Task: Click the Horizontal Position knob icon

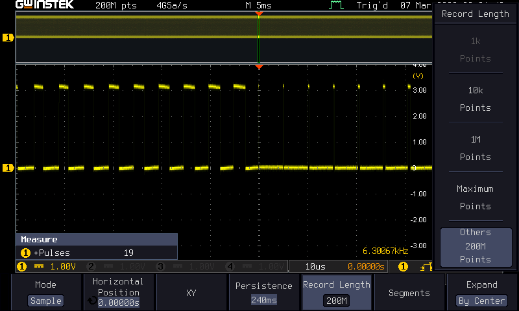Action: tap(92, 301)
